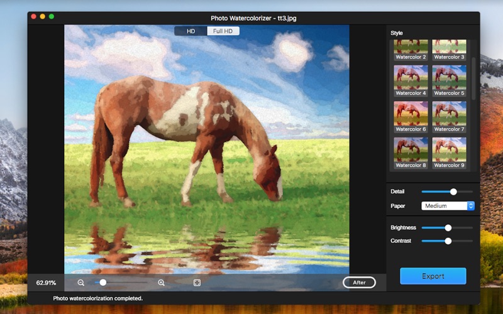
Task: Switch to HD resolution
Action: (x=191, y=31)
